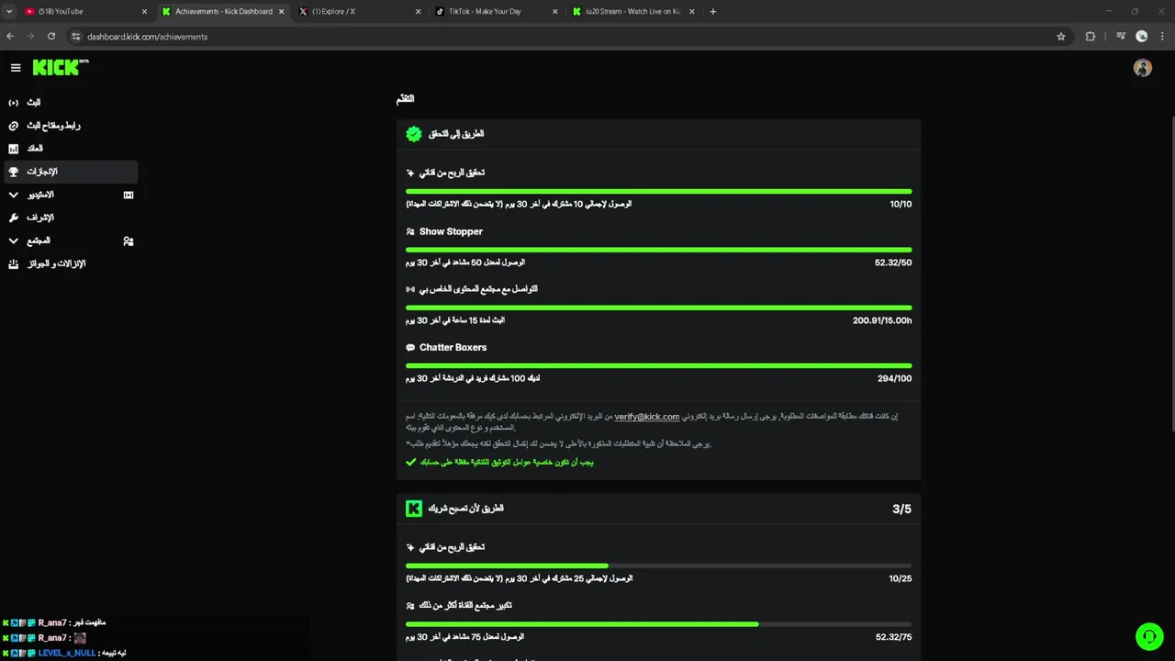Click the stream link icon for رابط ومفتاح البث
The image size is (1175, 661).
14,126
